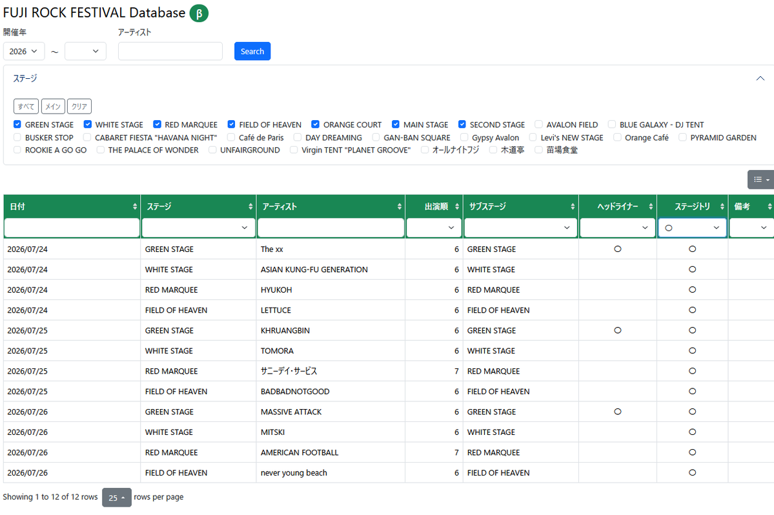The image size is (774, 515).
Task: Collapse the ステージ filter panel chevron
Action: (x=760, y=79)
